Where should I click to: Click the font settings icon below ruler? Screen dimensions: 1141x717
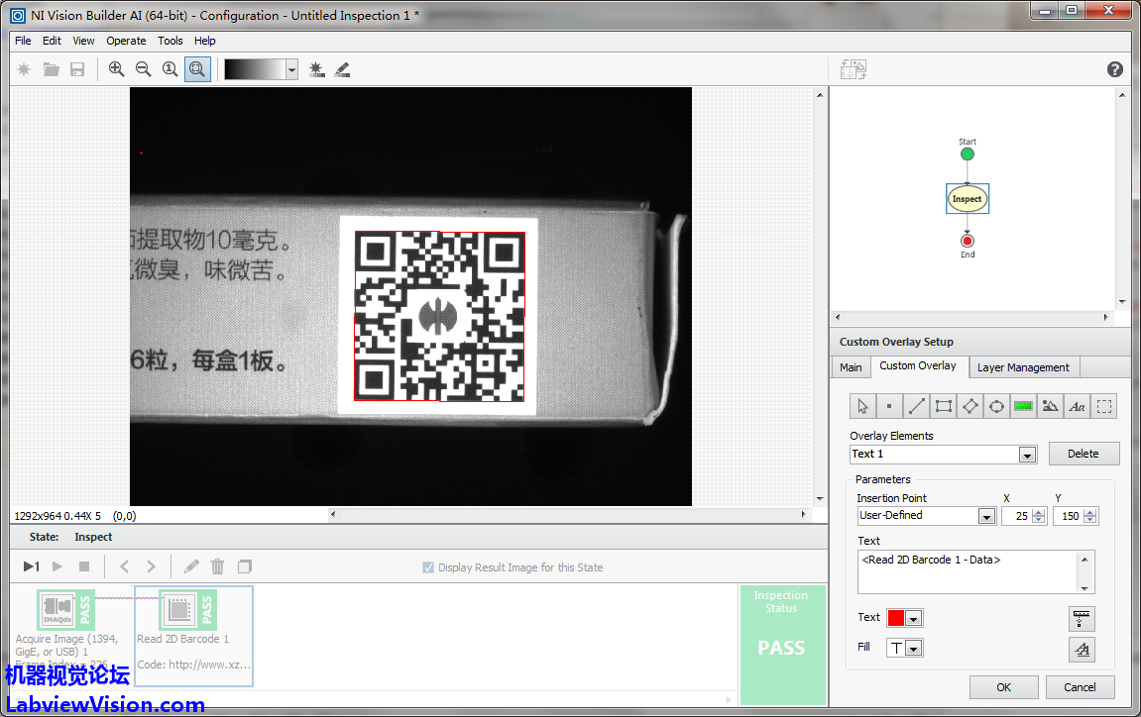coord(1082,650)
